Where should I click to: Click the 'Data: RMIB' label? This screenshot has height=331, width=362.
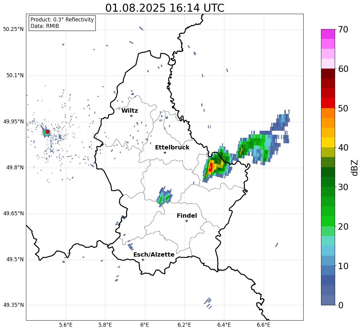coord(45,26)
